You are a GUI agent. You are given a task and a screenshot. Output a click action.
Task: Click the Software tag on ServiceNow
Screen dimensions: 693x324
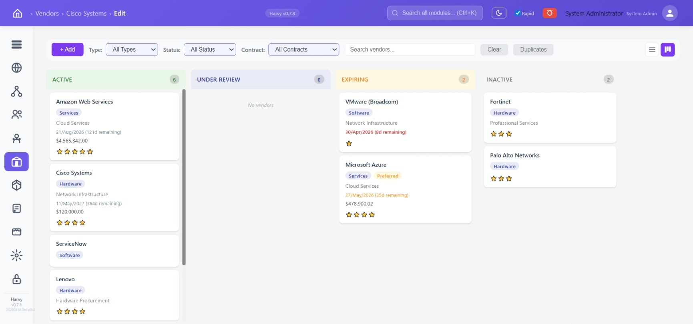[70, 255]
